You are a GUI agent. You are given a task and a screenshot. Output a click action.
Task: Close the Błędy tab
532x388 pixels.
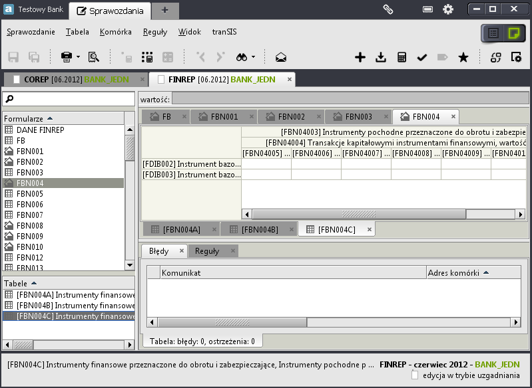click(x=182, y=250)
